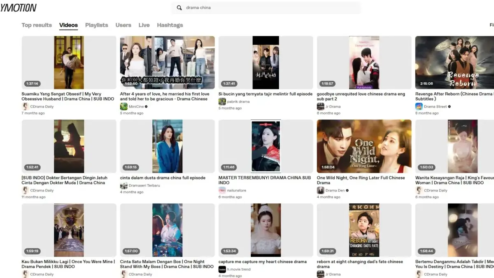
Task: Play Si bucin yang ternyata tajir thumbnail
Action: point(266,63)
